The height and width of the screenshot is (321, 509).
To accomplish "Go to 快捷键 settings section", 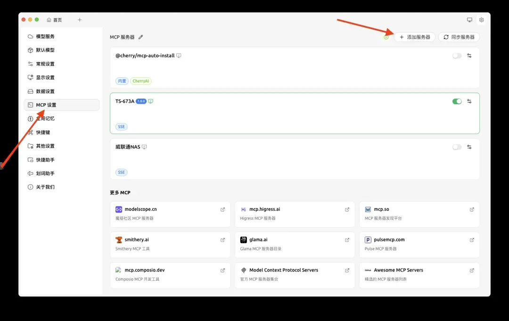I will click(x=43, y=132).
